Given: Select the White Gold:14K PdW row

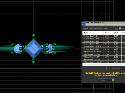Looking at the screenshot, I should (104, 62).
